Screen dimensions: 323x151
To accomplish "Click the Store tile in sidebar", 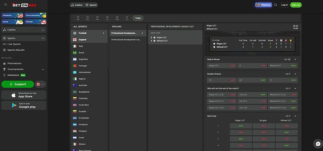I will point(13,22).
